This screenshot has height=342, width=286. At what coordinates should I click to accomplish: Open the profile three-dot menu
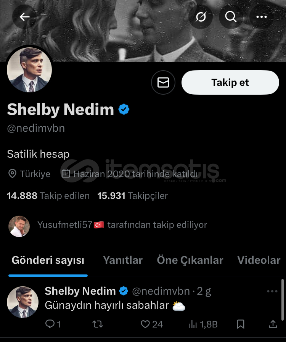(261, 16)
